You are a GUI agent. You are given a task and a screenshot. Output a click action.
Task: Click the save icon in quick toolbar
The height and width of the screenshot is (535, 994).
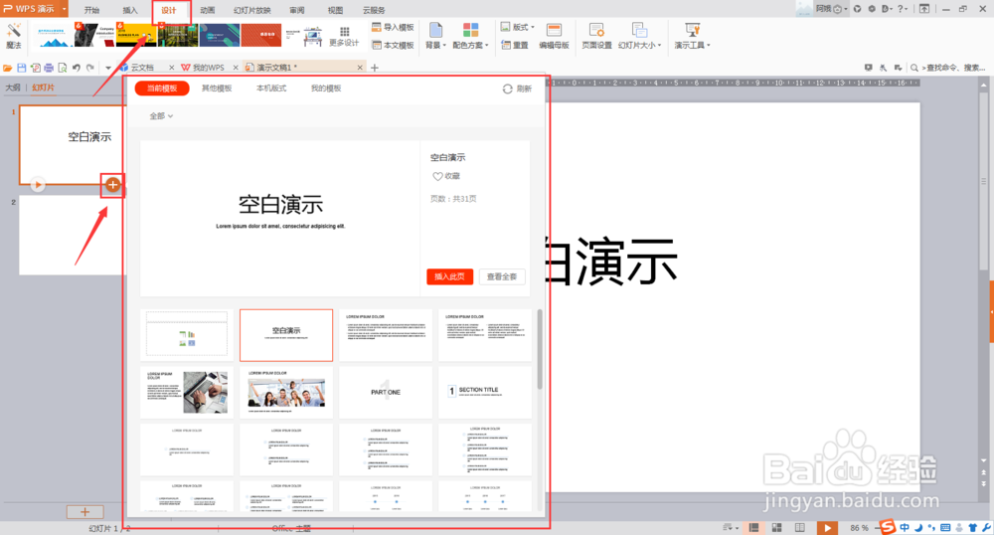tap(22, 68)
